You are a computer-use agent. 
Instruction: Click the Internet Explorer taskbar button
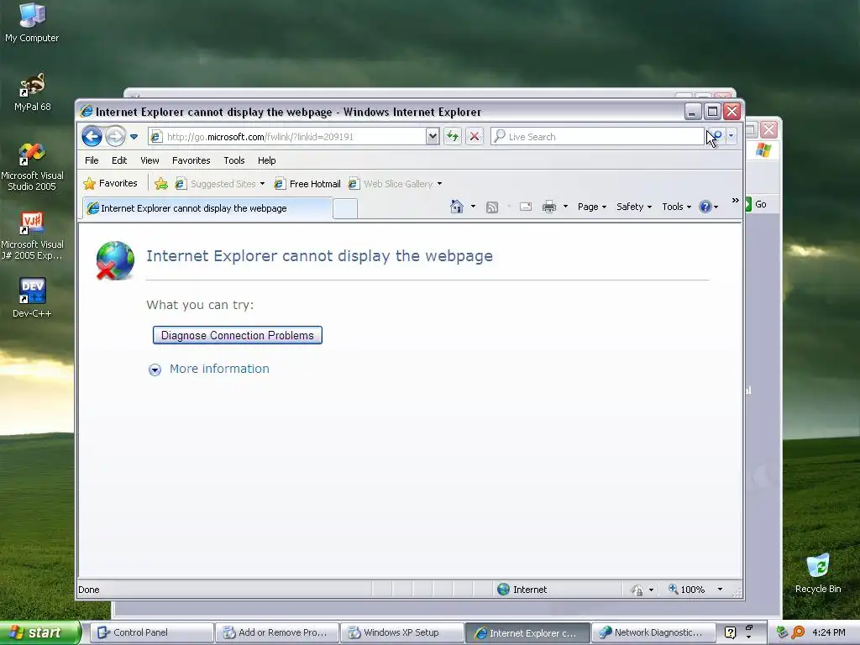pos(527,632)
